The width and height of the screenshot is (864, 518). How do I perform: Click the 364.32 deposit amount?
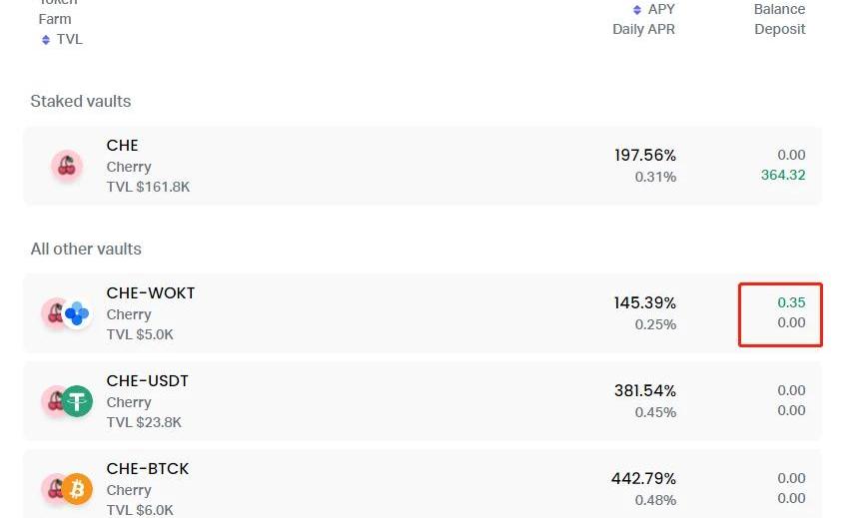pos(783,176)
